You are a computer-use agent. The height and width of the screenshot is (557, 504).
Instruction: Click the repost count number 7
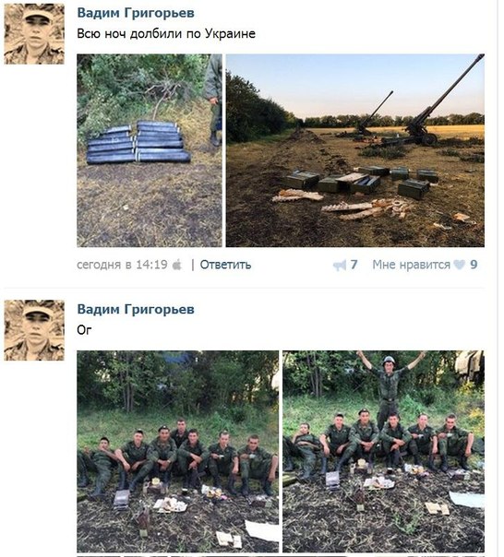[x=354, y=265]
